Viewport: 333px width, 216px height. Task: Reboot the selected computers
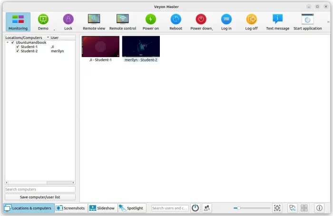click(x=176, y=22)
